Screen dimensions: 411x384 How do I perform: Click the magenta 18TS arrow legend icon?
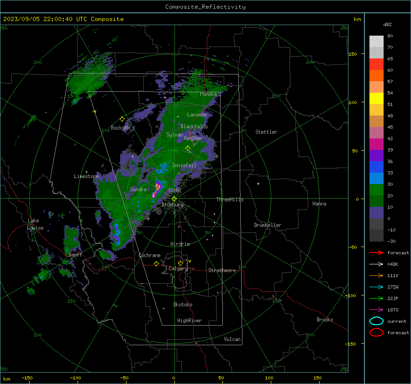coord(376,310)
